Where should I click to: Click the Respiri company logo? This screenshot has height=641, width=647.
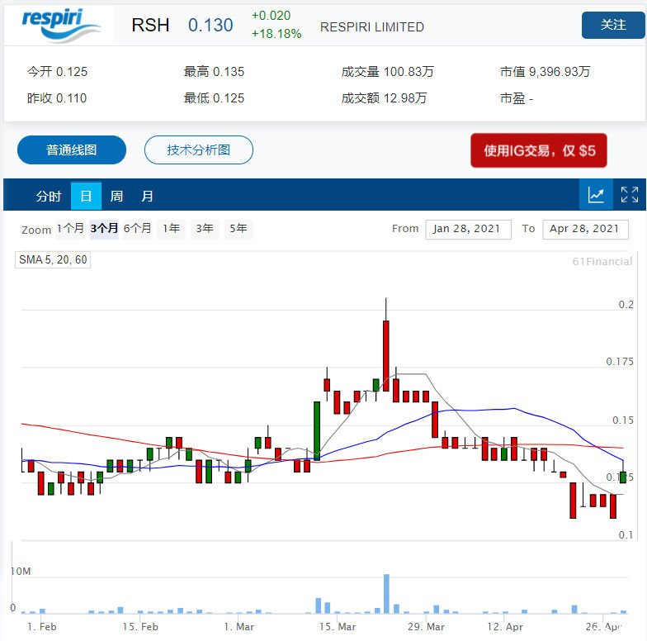(x=61, y=26)
